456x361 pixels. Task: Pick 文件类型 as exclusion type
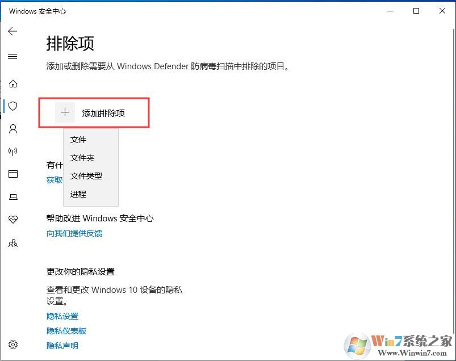click(x=86, y=177)
